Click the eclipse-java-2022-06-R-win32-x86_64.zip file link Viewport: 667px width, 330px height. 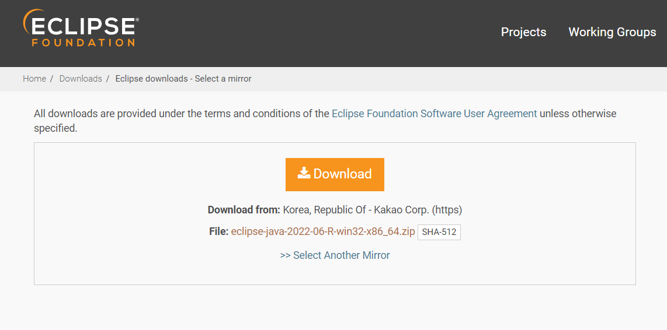click(323, 231)
